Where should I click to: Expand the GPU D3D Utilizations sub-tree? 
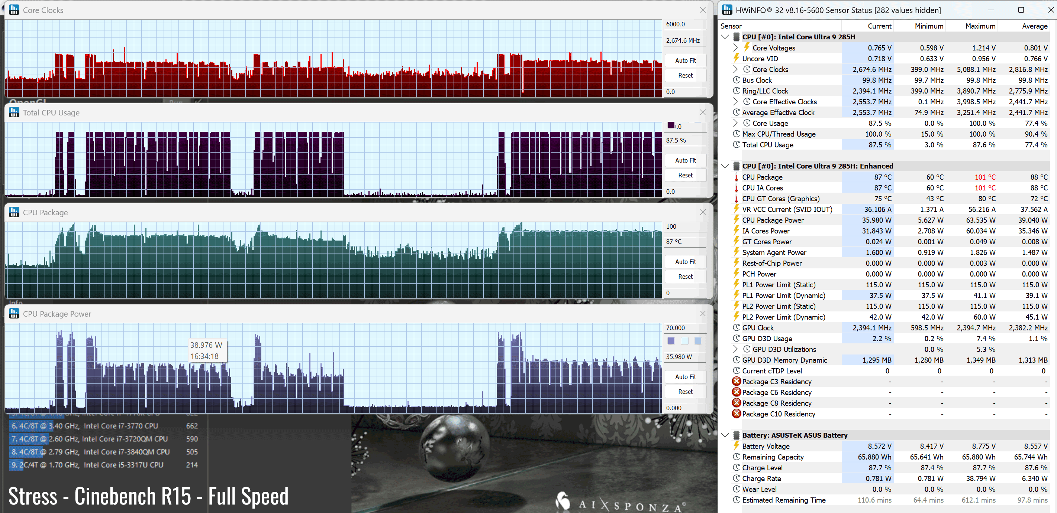[736, 349]
